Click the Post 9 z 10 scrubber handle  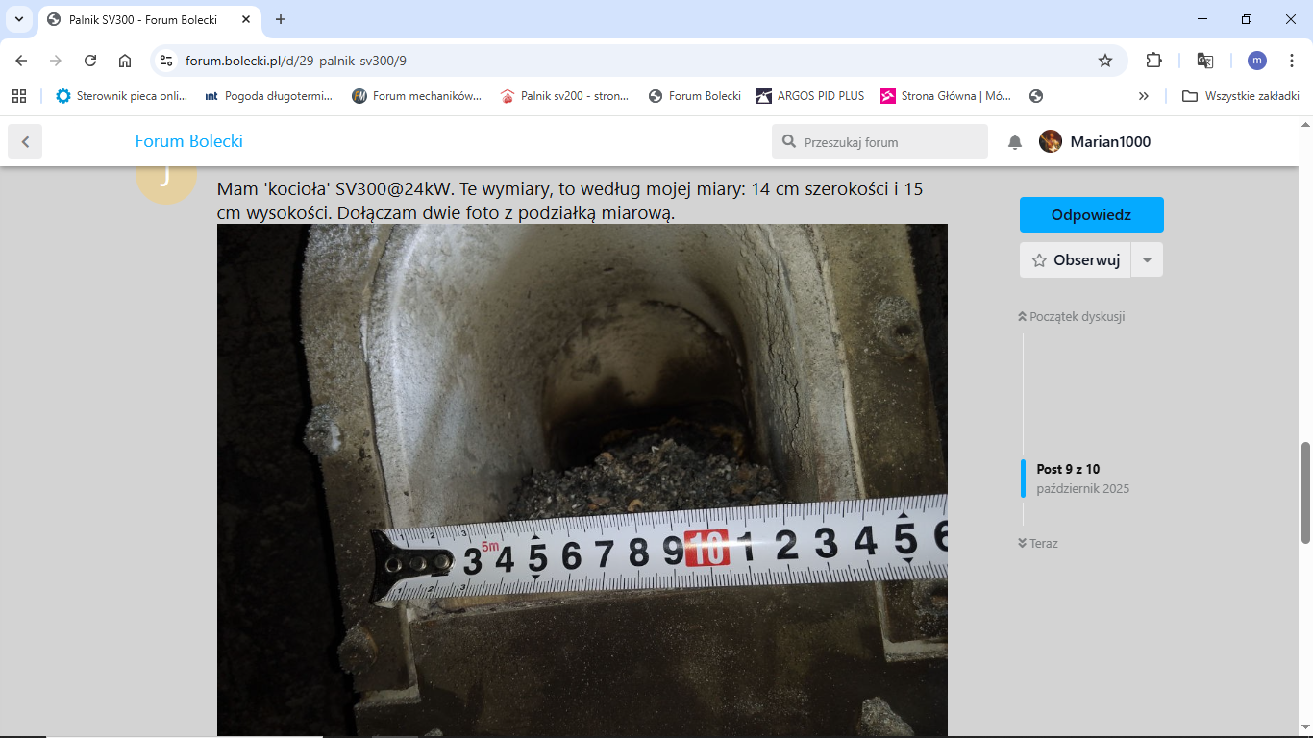tap(1023, 479)
